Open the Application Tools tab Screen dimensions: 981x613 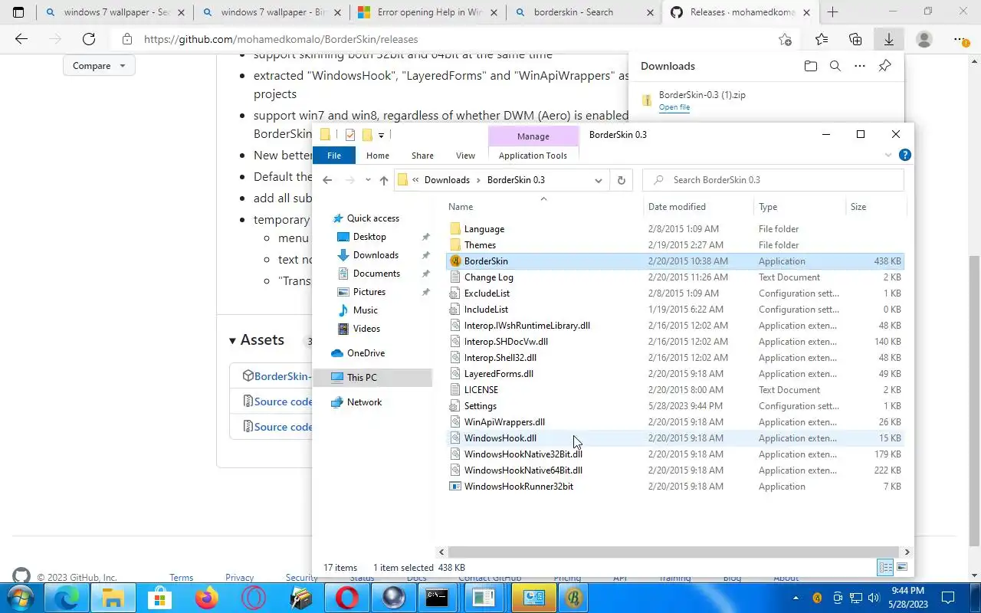pos(533,156)
